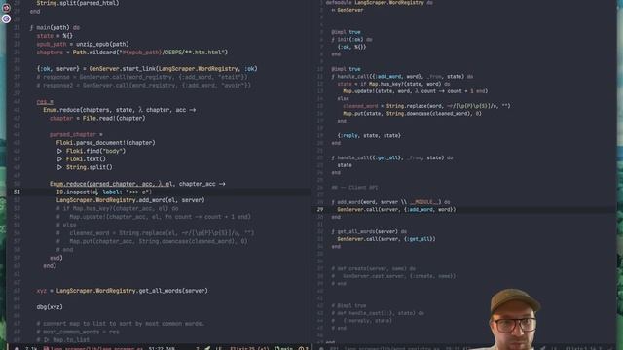Click the 'get_all_words(server) do' definition
The image size is (623, 350).
(369, 231)
